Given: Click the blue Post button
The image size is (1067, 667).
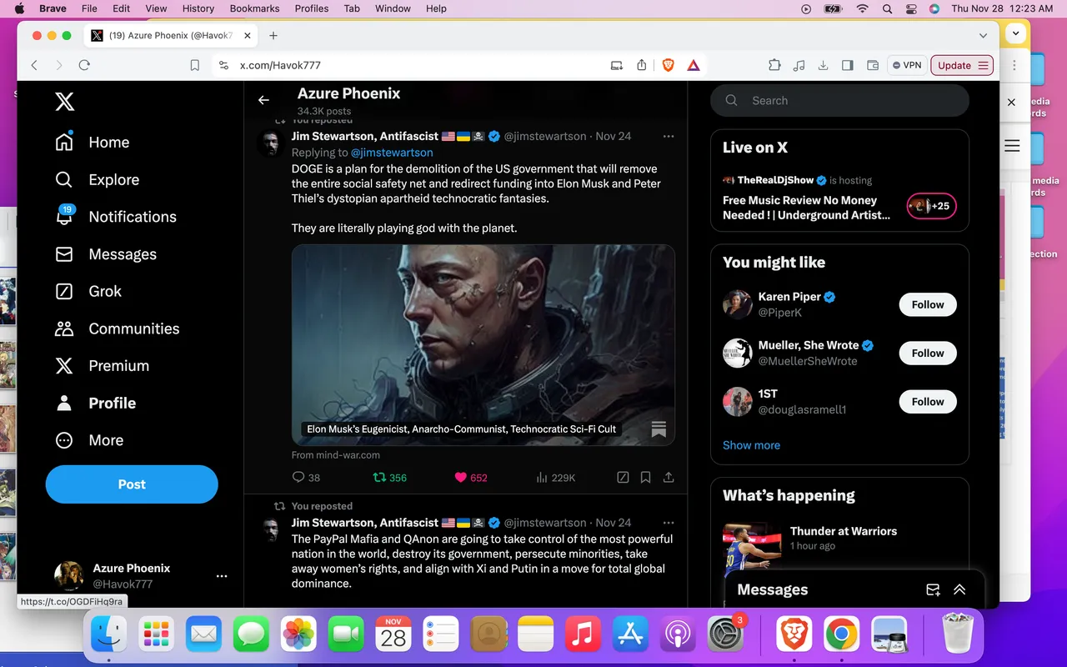Looking at the screenshot, I should pos(132,484).
